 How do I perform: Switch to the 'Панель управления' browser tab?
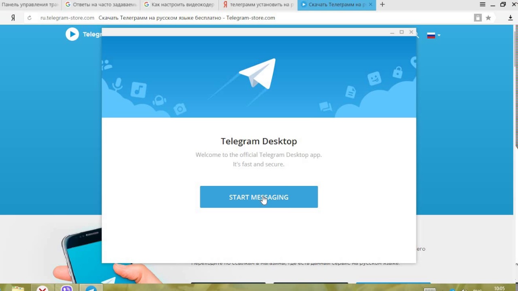point(30,4)
